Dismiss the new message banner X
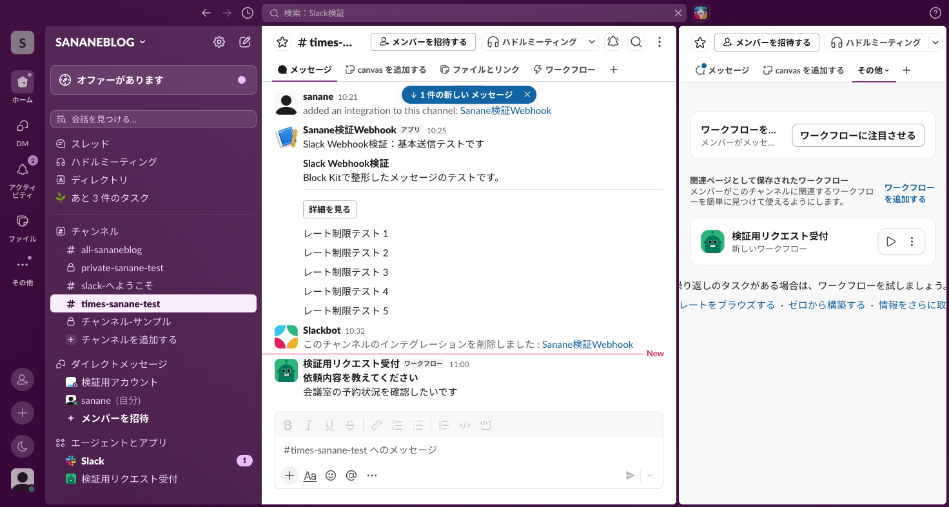The image size is (949, 507). [x=527, y=95]
